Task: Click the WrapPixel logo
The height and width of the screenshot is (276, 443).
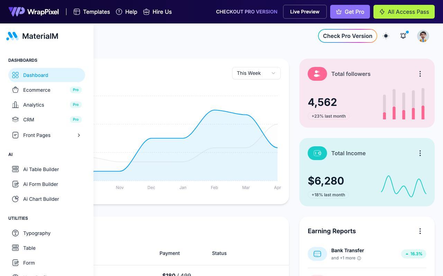Action: click(34, 12)
